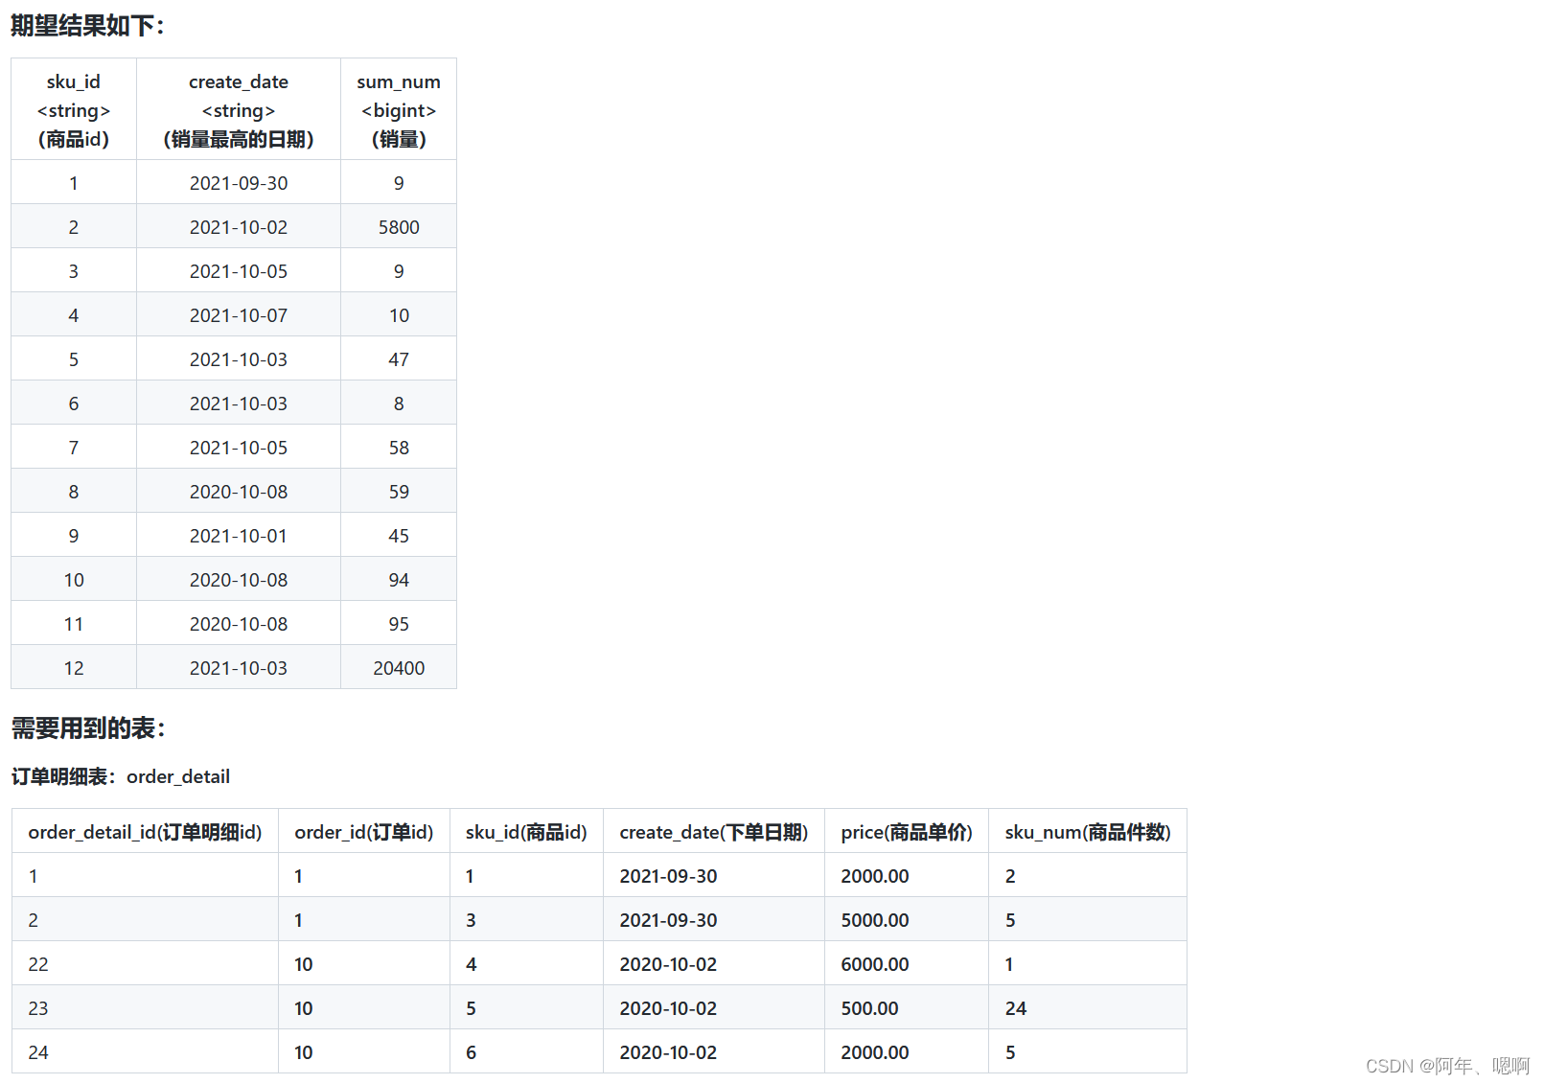Click the date in the sum_num 20400 row
The width and height of the screenshot is (1545, 1084).
click(x=239, y=668)
